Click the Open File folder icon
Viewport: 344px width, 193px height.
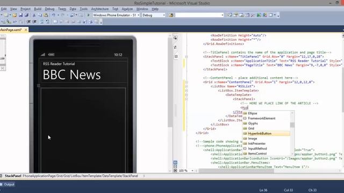tap(15, 15)
